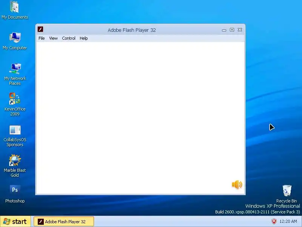Click red shield tray icon
Image resolution: width=302 pixels, height=227 pixels.
point(274,221)
